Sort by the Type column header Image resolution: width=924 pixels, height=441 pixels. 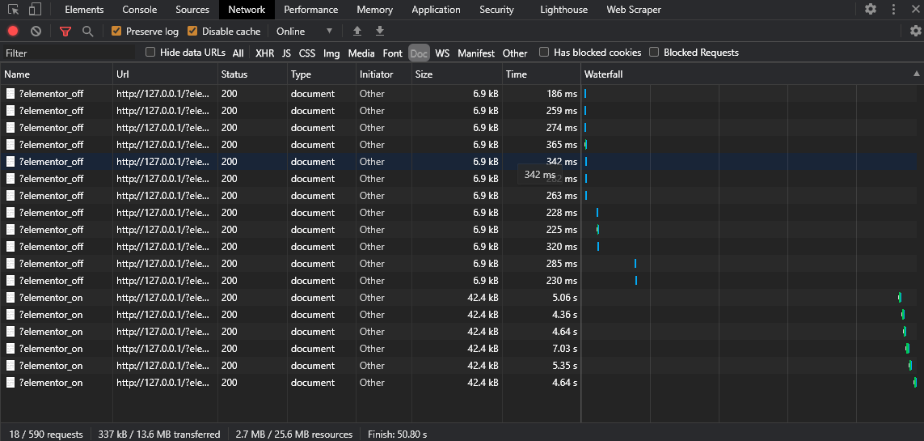tap(322, 74)
